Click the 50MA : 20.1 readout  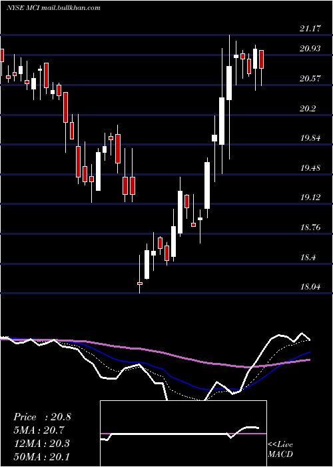pos(41,456)
